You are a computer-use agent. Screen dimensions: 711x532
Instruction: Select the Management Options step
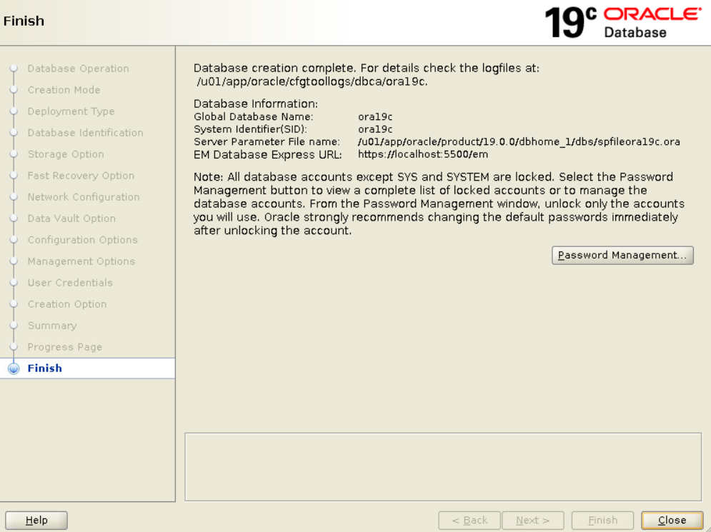(81, 261)
